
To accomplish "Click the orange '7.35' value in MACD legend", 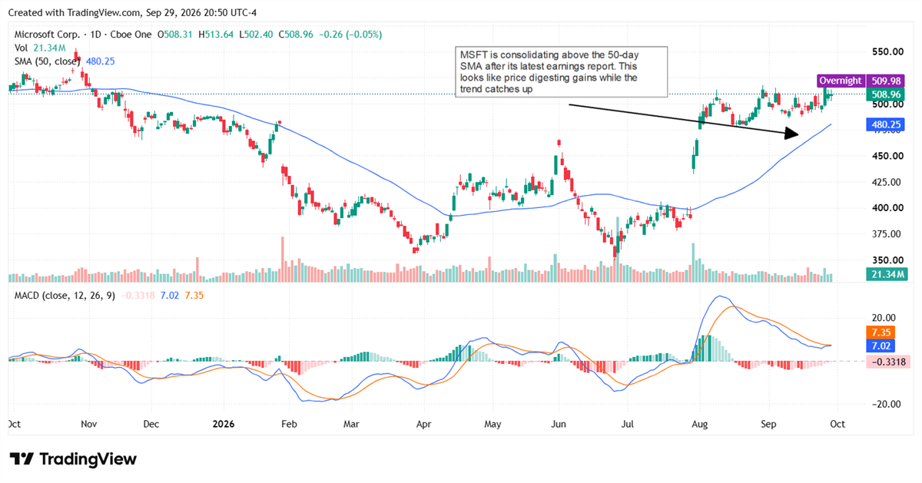I will point(195,295).
